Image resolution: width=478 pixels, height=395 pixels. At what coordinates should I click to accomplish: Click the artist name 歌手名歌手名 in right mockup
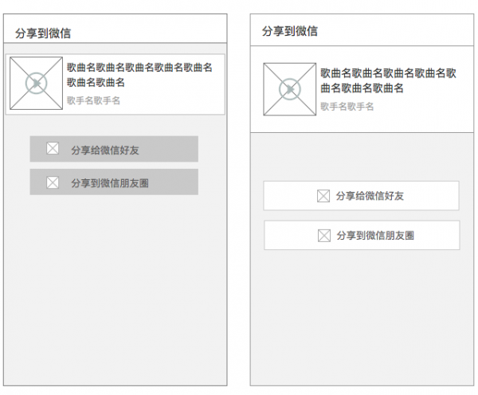click(347, 106)
